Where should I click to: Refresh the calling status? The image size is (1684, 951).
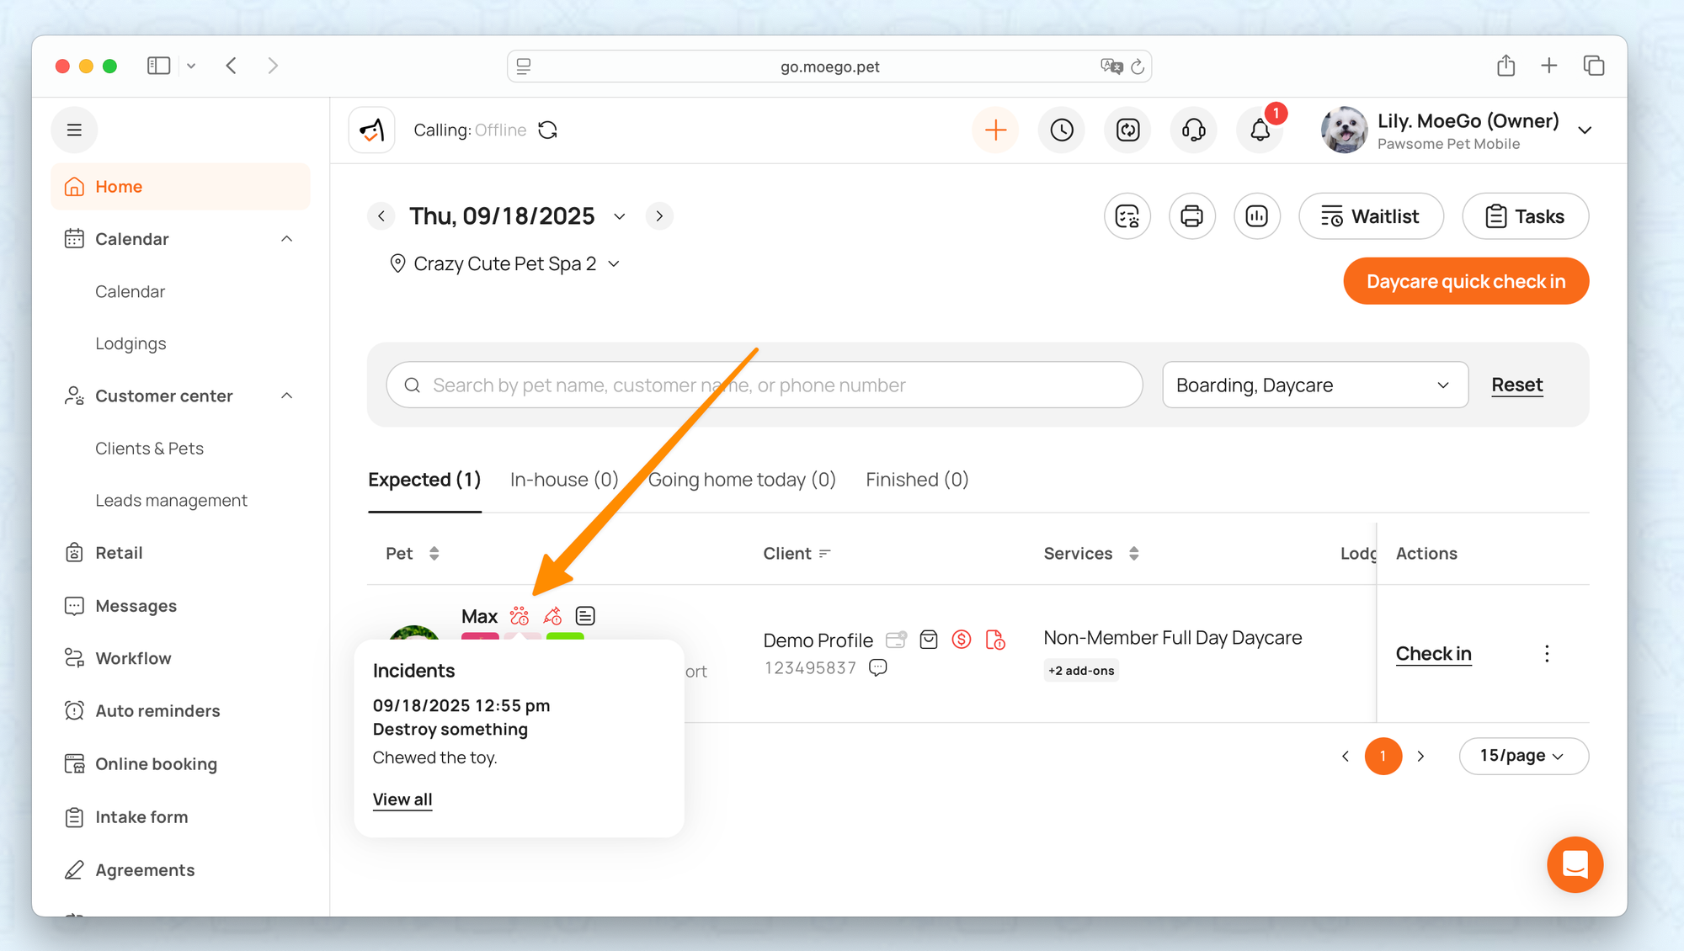click(548, 130)
